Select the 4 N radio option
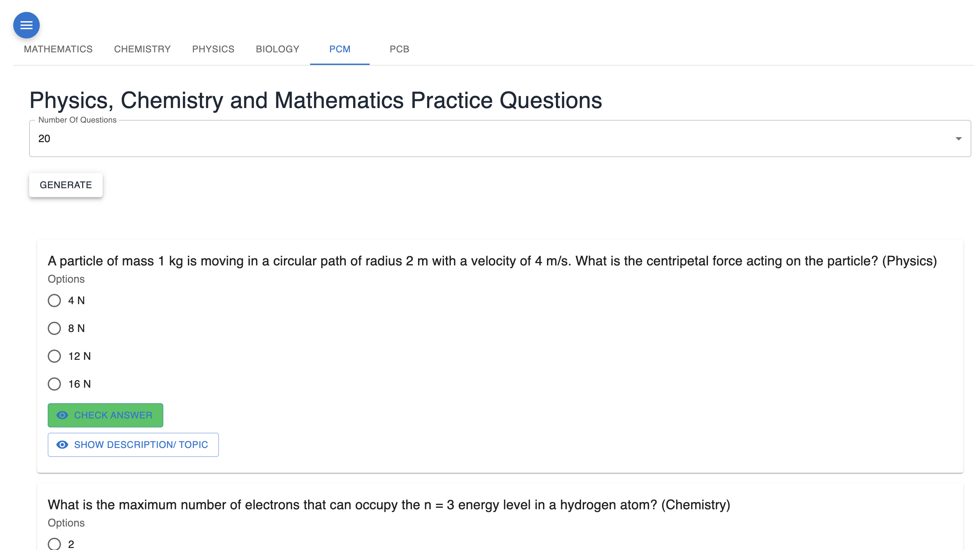The image size is (974, 550). point(54,300)
